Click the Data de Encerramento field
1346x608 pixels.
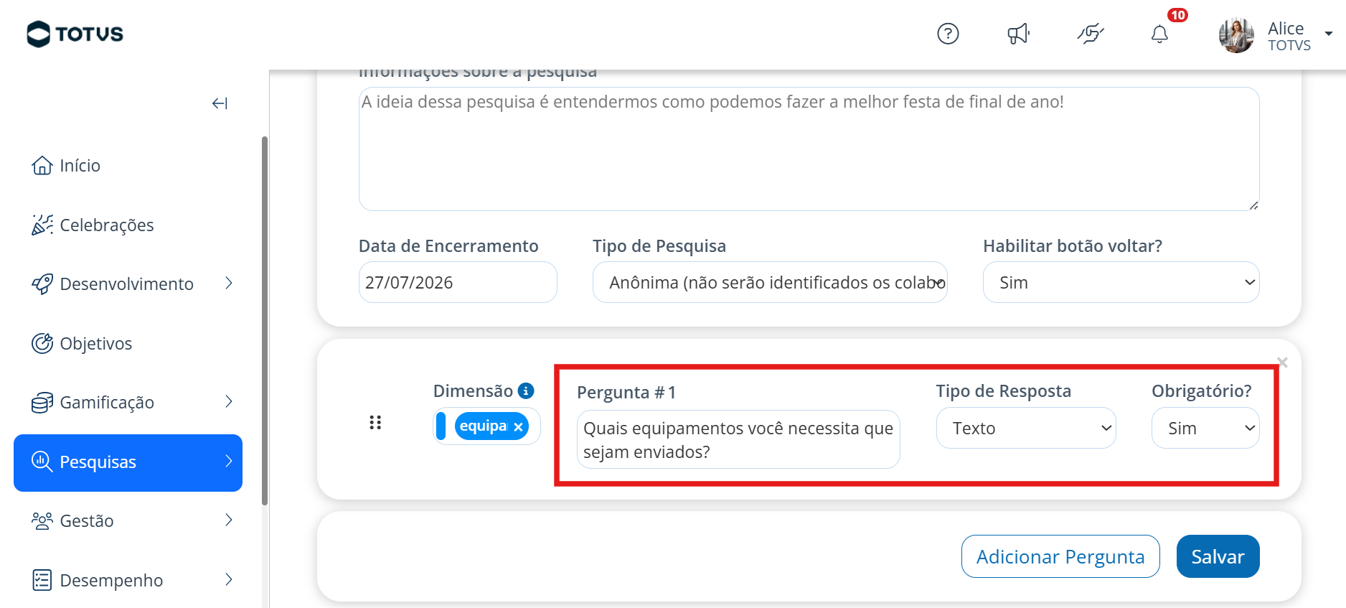click(458, 282)
